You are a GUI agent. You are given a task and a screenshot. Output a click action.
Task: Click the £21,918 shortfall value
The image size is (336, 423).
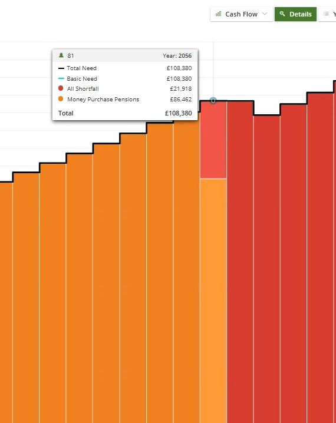coord(181,89)
